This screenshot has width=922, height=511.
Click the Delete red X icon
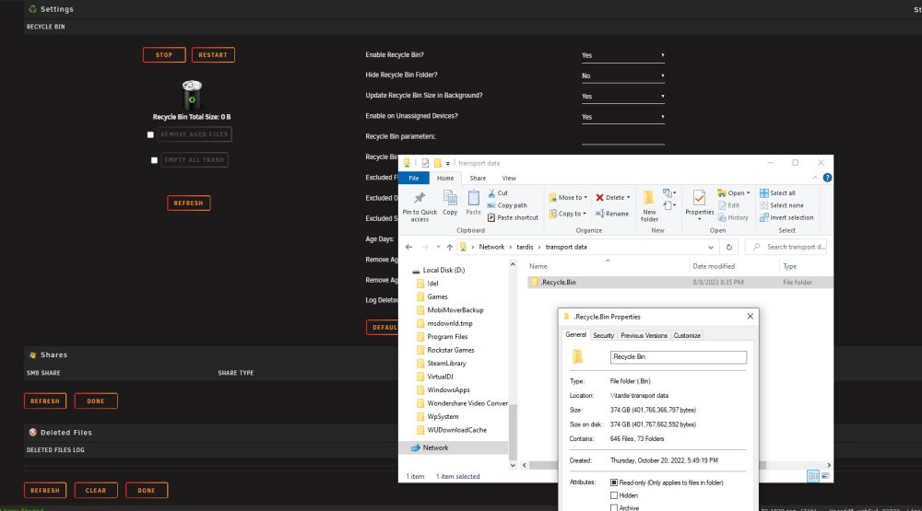[600, 197]
